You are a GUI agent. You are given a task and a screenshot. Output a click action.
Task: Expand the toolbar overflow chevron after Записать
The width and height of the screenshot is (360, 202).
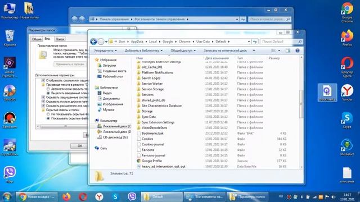[x=254, y=50]
